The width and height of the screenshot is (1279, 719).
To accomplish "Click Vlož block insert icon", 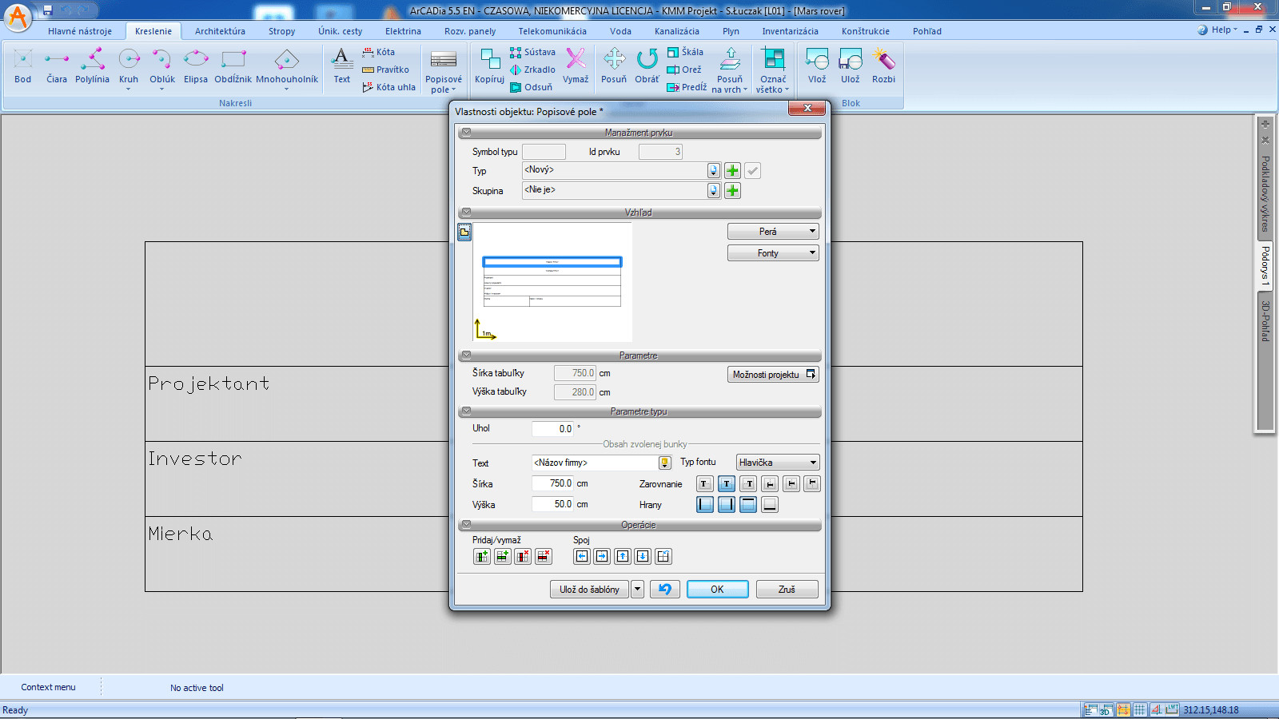I will 817,66.
